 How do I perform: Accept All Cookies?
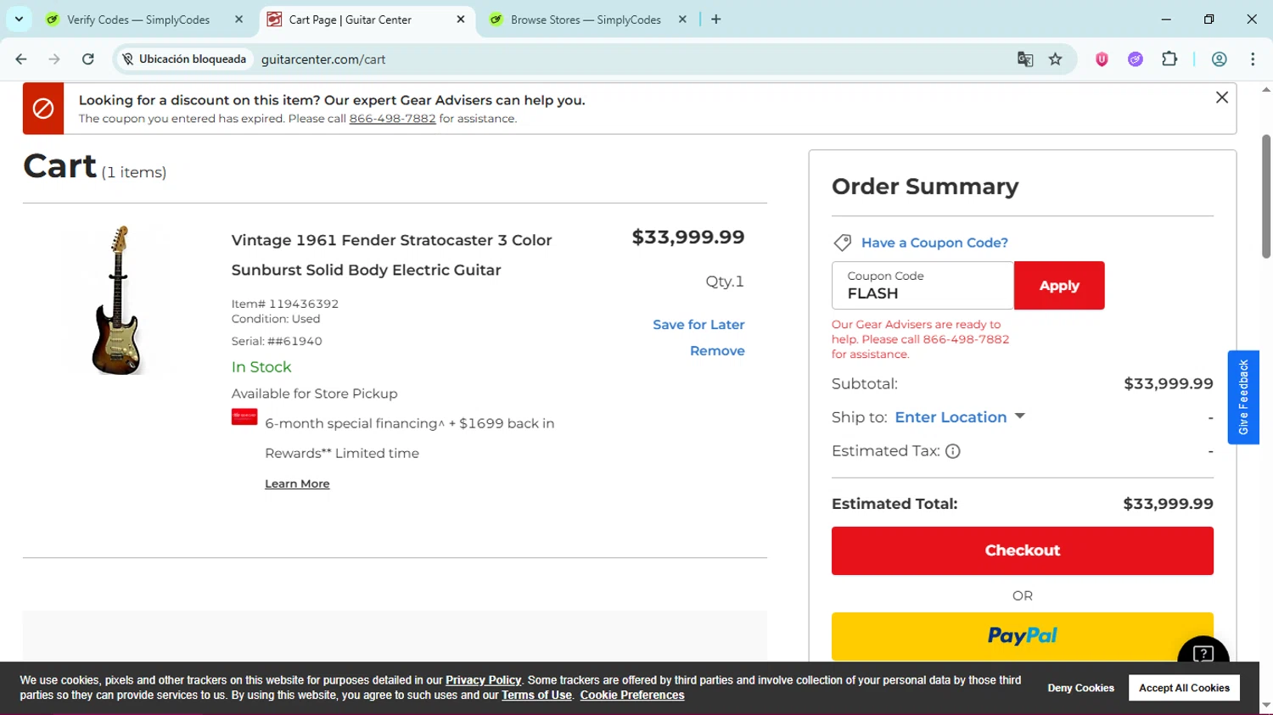coord(1184,688)
